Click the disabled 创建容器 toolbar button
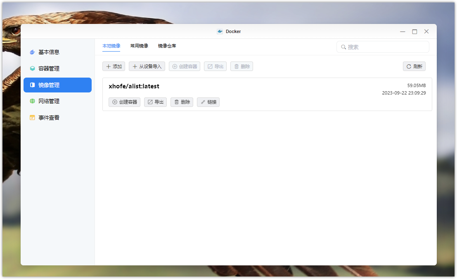Screen dimensions: 457x279 click(x=185, y=66)
